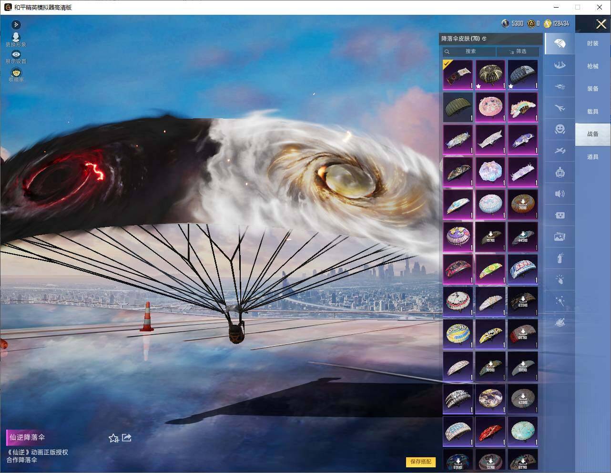Open the glider wings category icon

(x=560, y=65)
